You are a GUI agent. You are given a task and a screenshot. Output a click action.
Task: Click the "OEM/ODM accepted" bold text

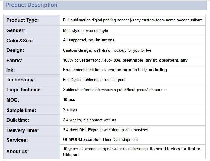point(82,139)
